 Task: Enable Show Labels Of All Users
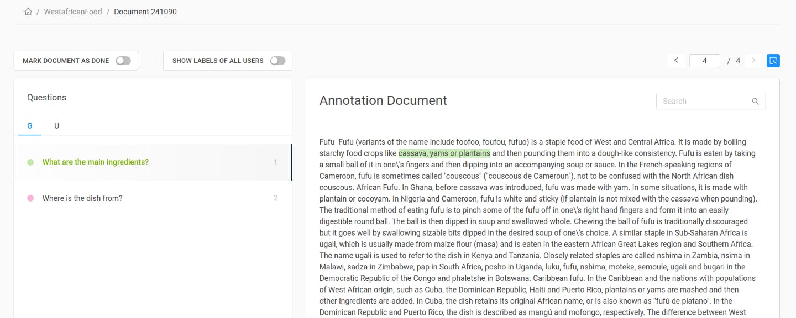[277, 61]
